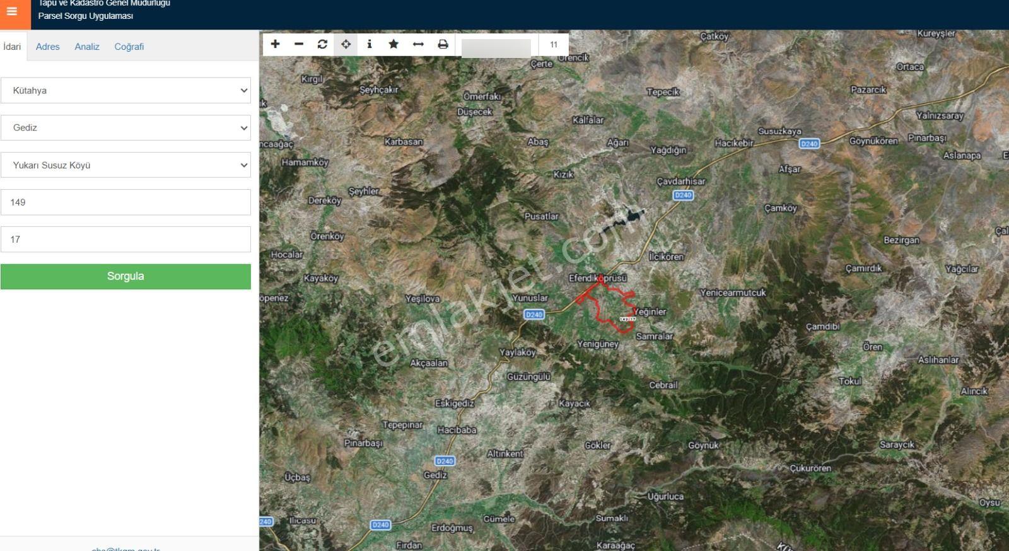Click the Eskigediz place label
Image resolution: width=1009 pixels, height=551 pixels.
tap(455, 403)
